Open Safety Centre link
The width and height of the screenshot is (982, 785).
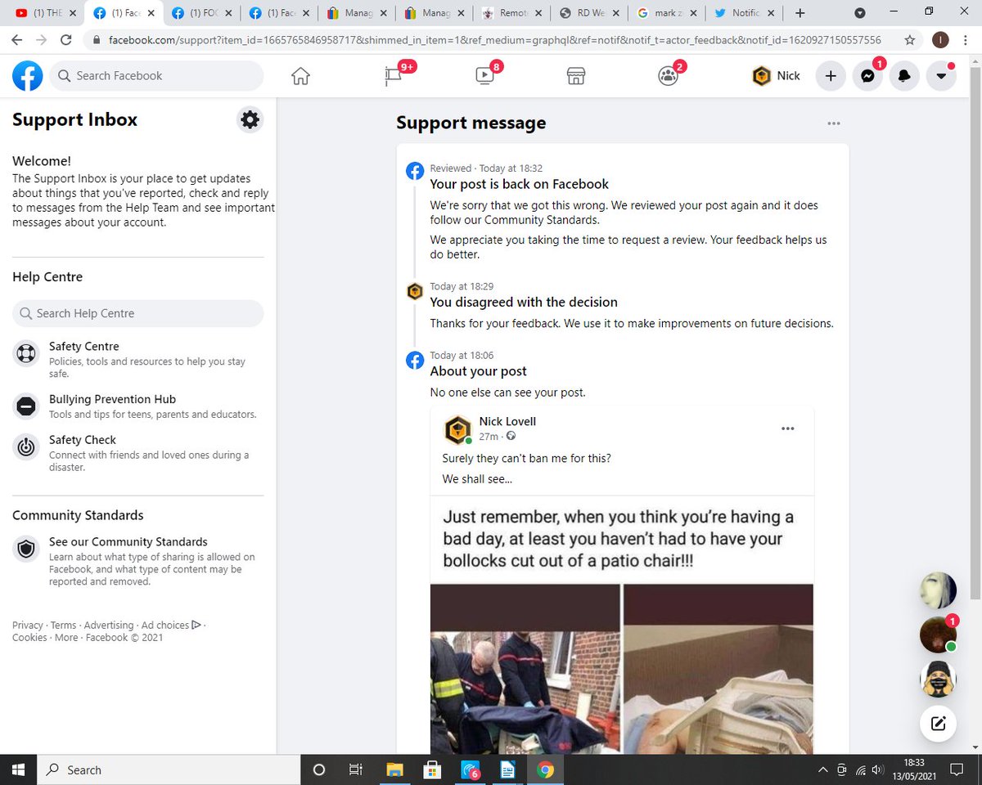coord(83,347)
